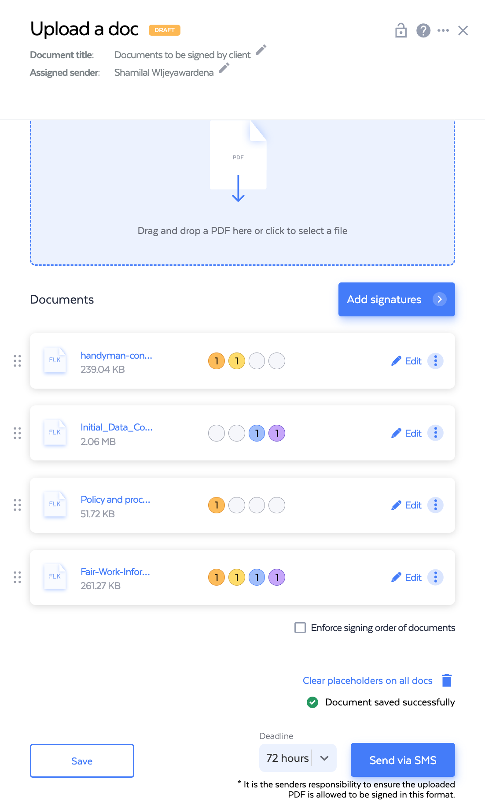Screen dimensions: 485x809
Task: Click the FLK file icon on handyman-con document
Action: (x=55, y=360)
